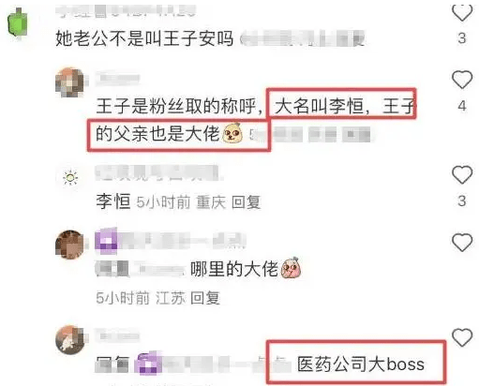The height and width of the screenshot is (386, 479).
Task: Open the green avatar of top commenter
Action: point(18,23)
